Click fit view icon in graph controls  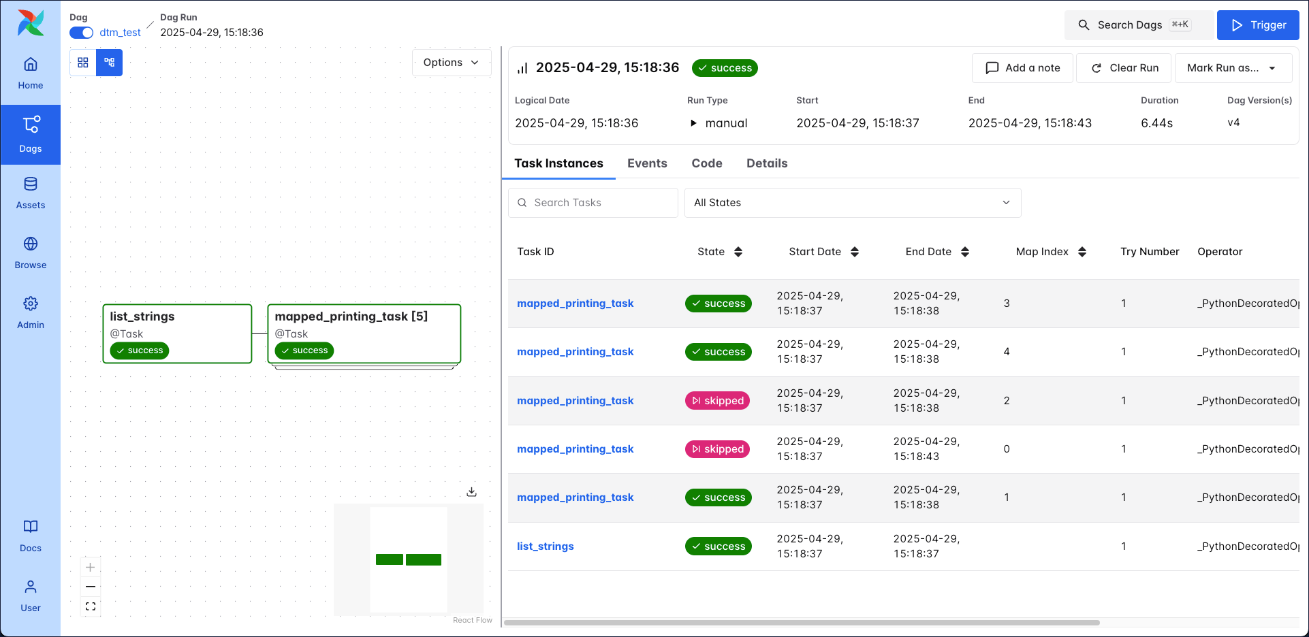[91, 606]
